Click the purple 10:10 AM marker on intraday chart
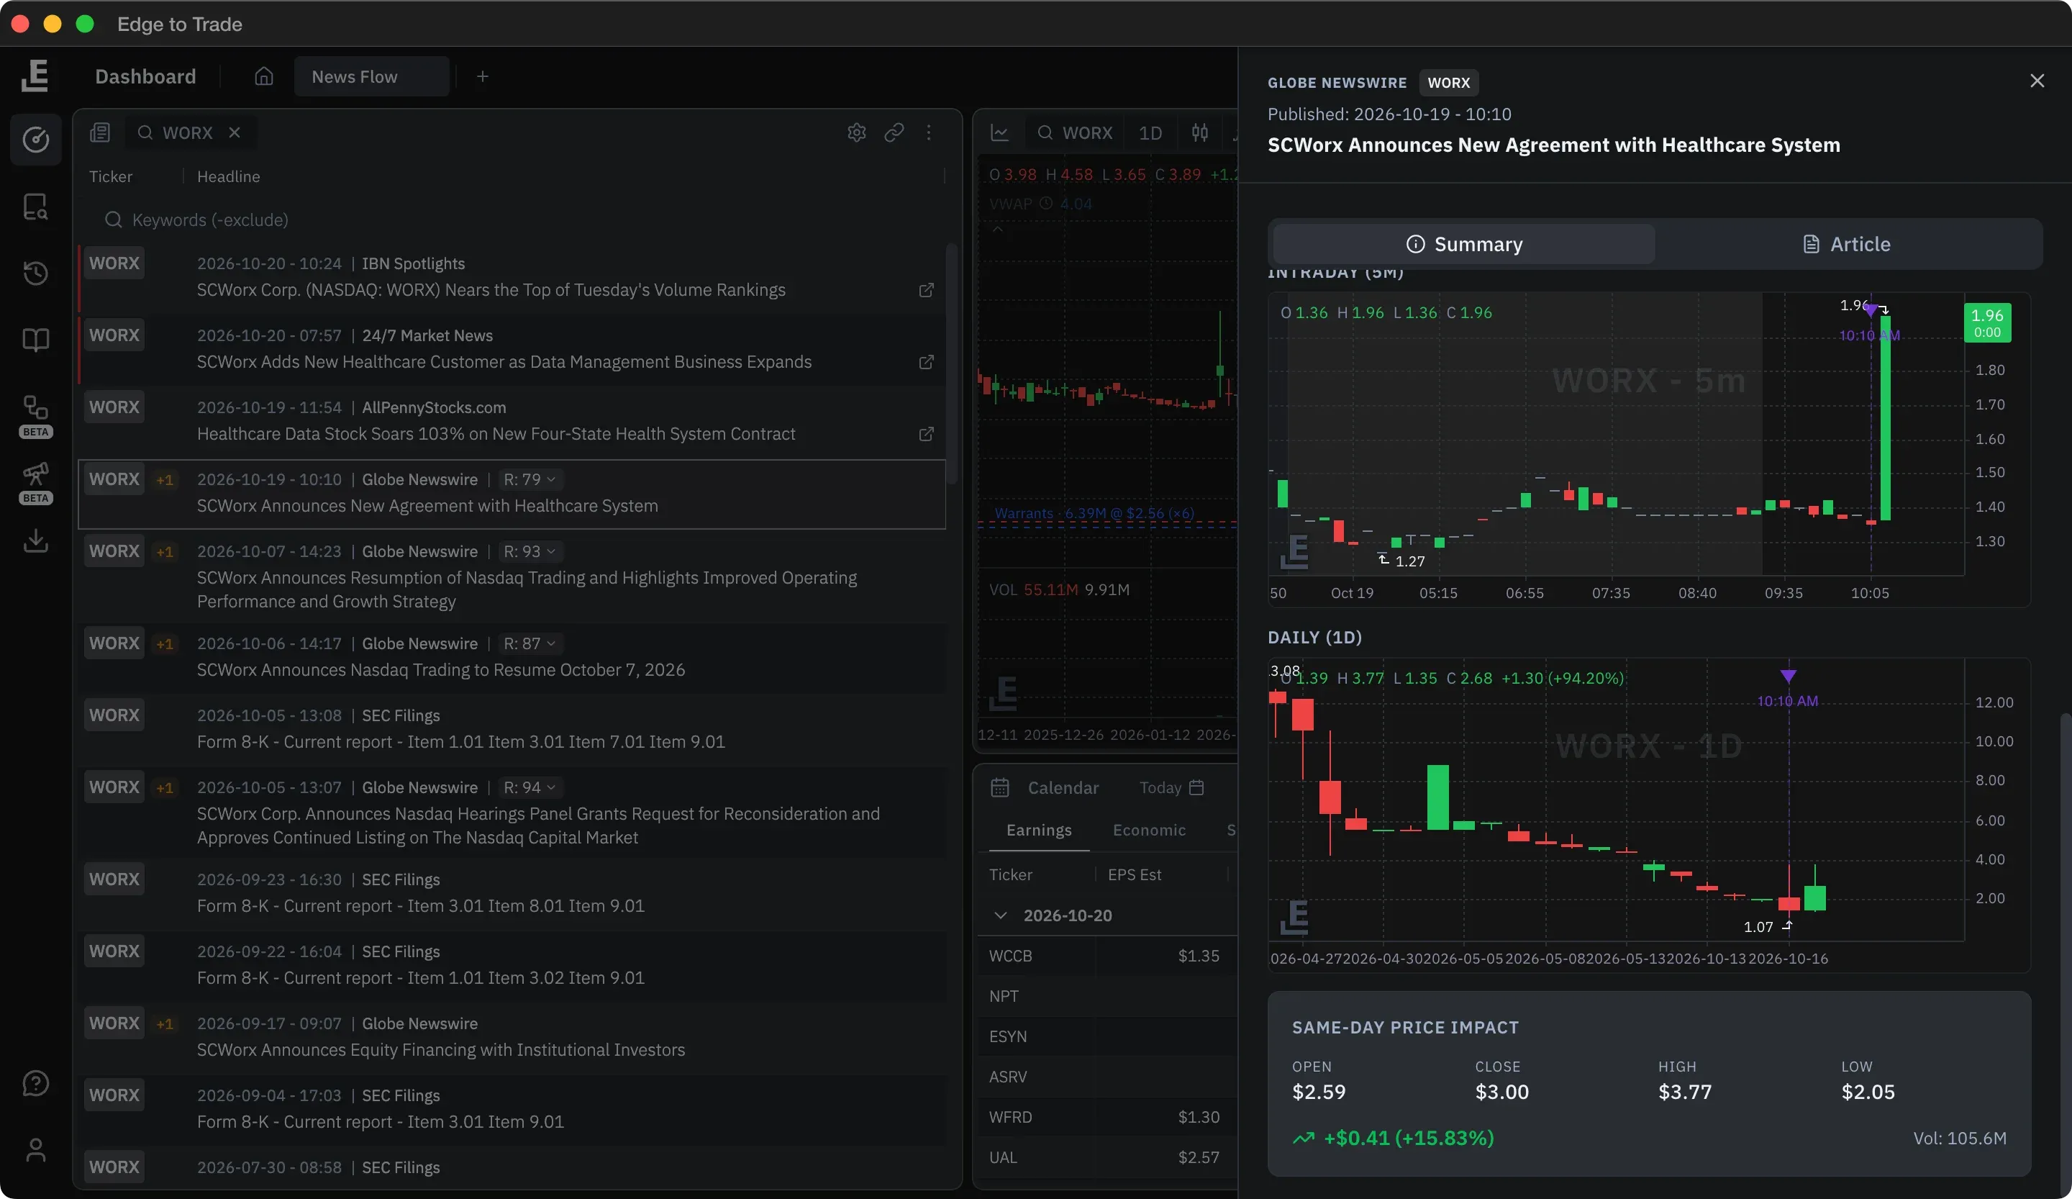Viewport: 2072px width, 1199px height. (1870, 312)
